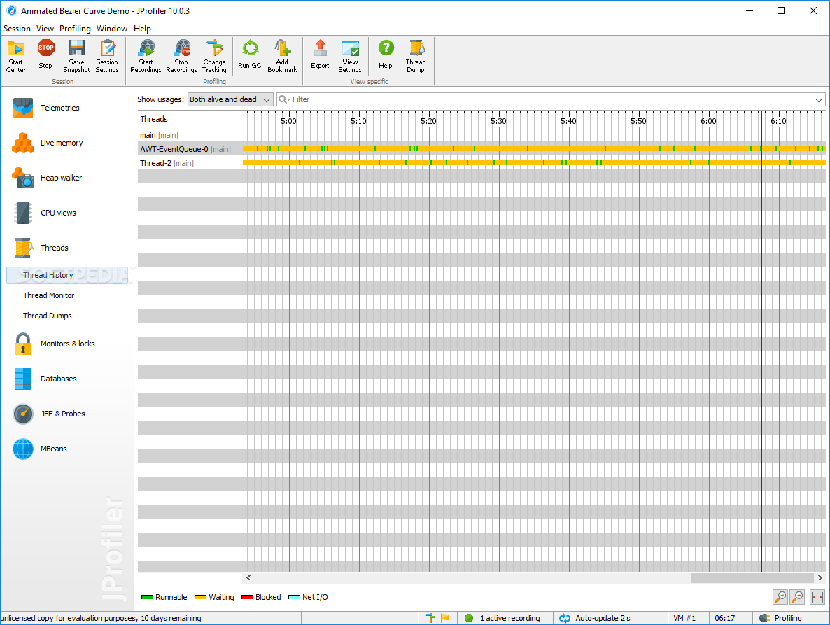Click the Runnable green legend swatch

coord(147,597)
